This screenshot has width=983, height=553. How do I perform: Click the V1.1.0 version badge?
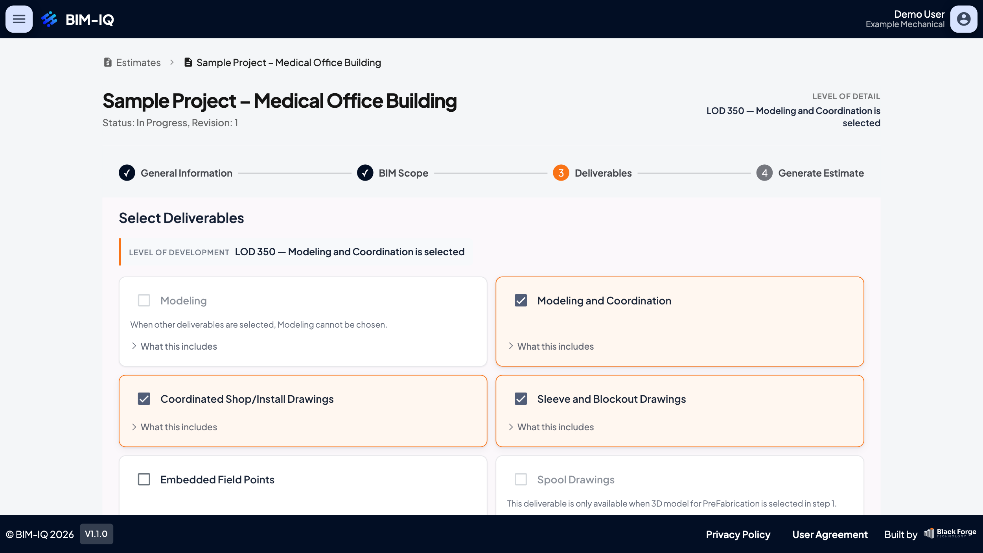click(x=96, y=534)
